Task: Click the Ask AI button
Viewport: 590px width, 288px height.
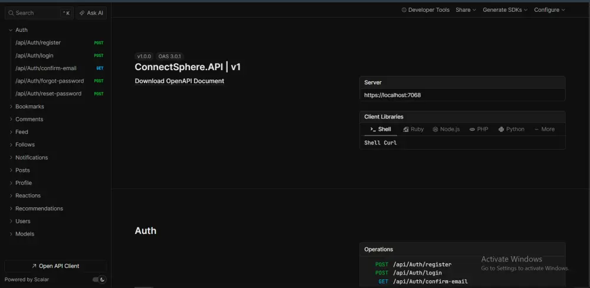Action: [x=91, y=13]
